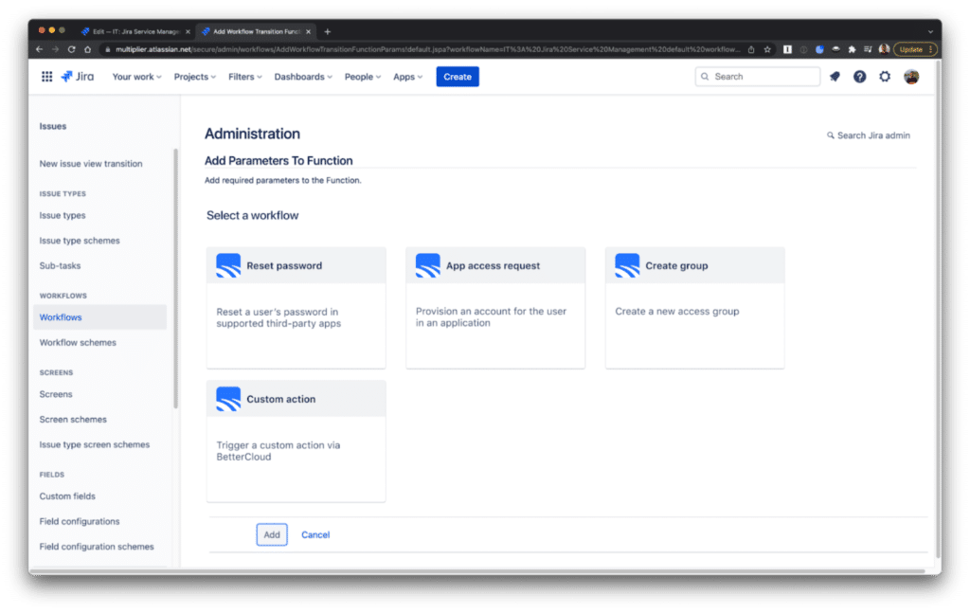970x613 pixels.
Task: Open Screen schemes in the sidebar
Action: [x=73, y=420]
